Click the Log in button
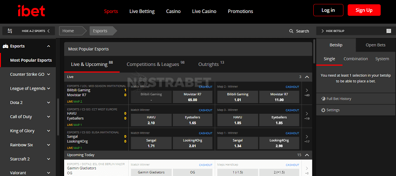 [328, 10]
